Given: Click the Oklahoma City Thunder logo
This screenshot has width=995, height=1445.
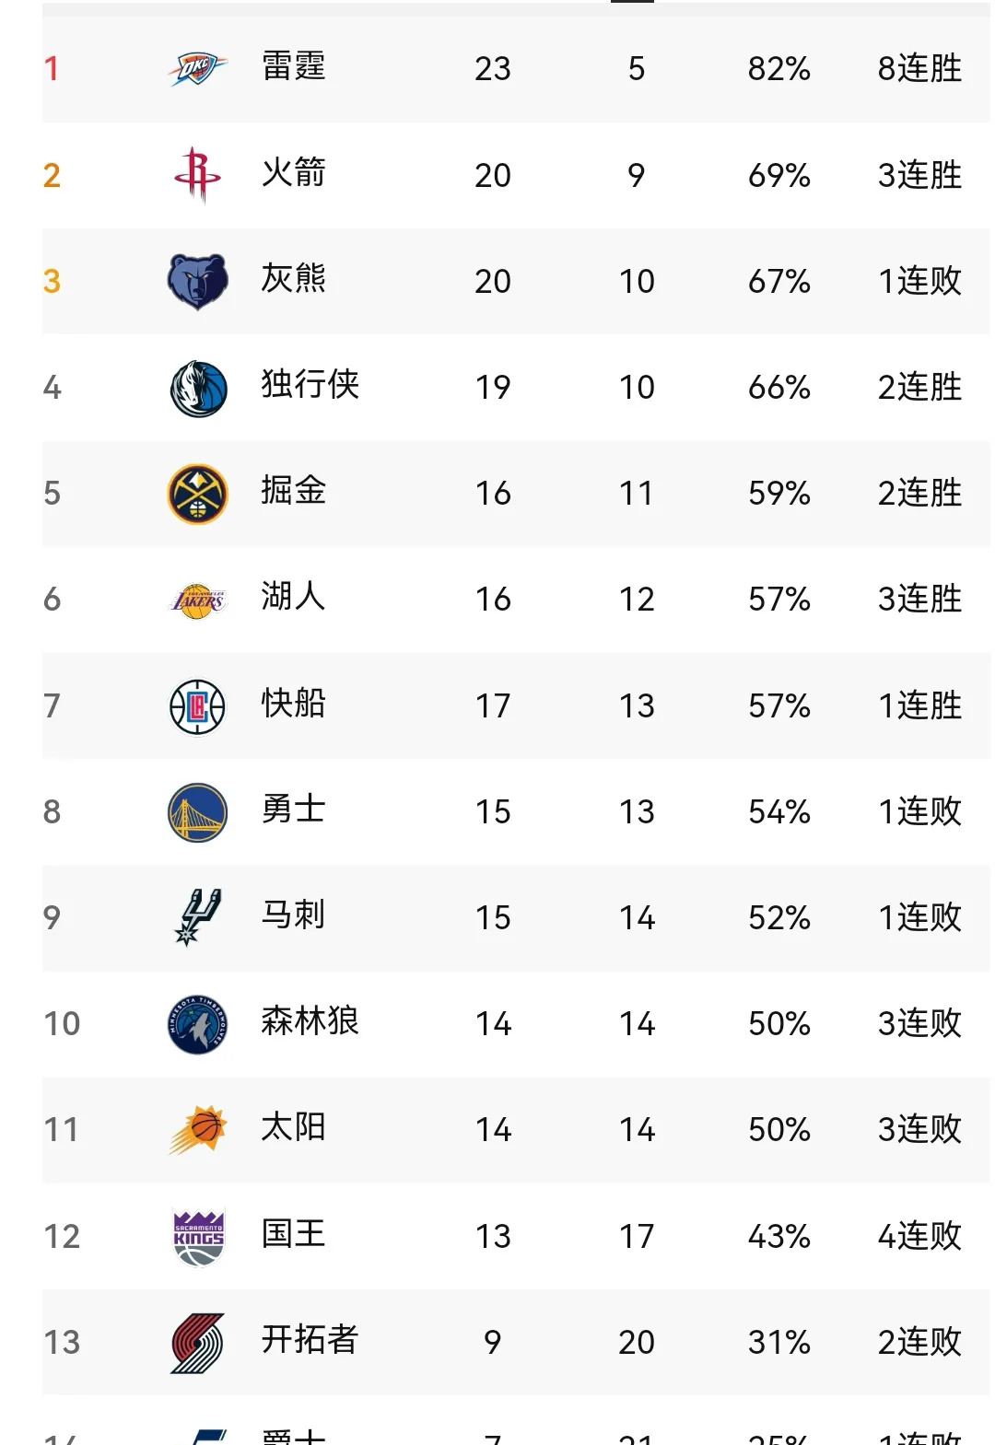Looking at the screenshot, I should point(197,69).
